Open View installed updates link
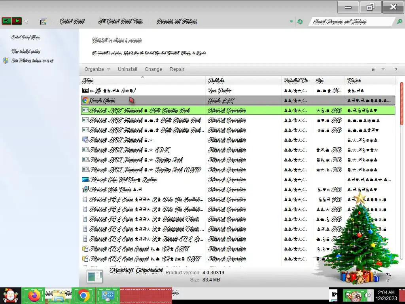This screenshot has height=304, width=405. pos(26,51)
